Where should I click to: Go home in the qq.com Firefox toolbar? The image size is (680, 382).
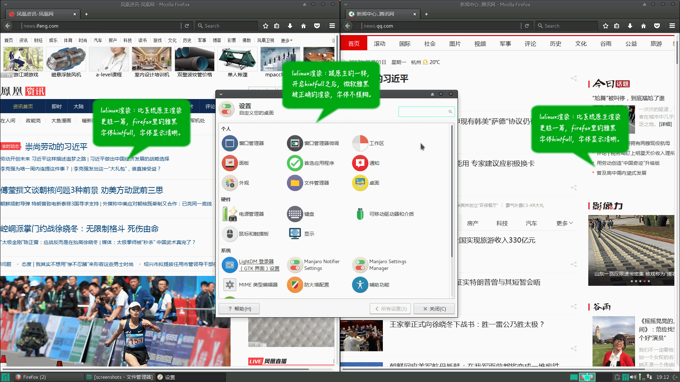[644, 26]
